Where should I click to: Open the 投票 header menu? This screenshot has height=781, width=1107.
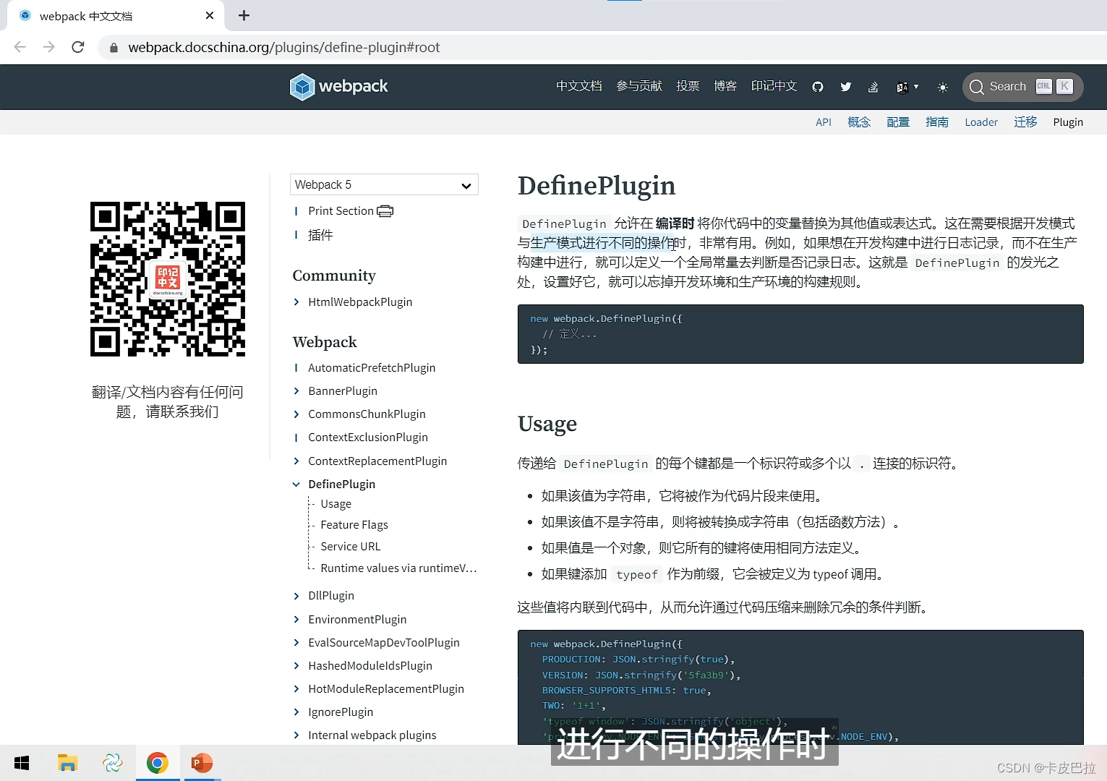point(688,86)
